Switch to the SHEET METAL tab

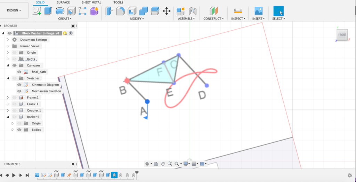[91, 2]
